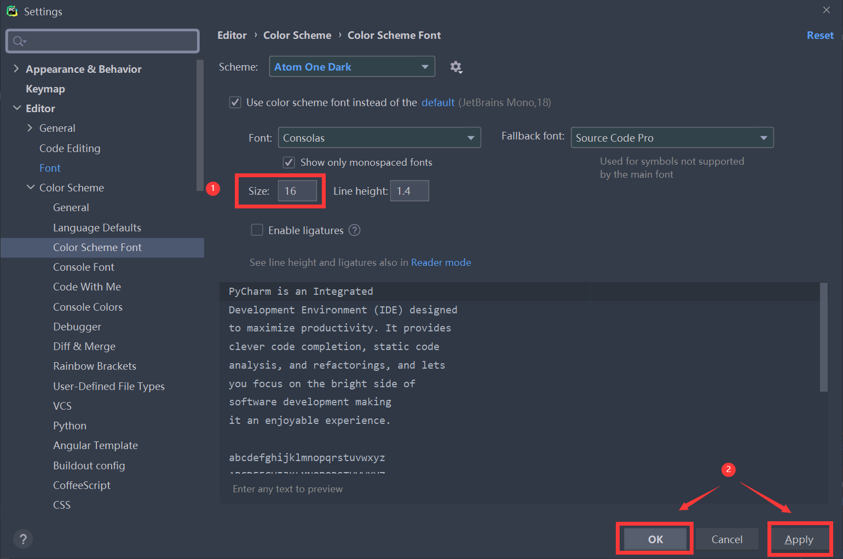Open Console Colors page
This screenshot has height=559, width=843.
tap(88, 307)
